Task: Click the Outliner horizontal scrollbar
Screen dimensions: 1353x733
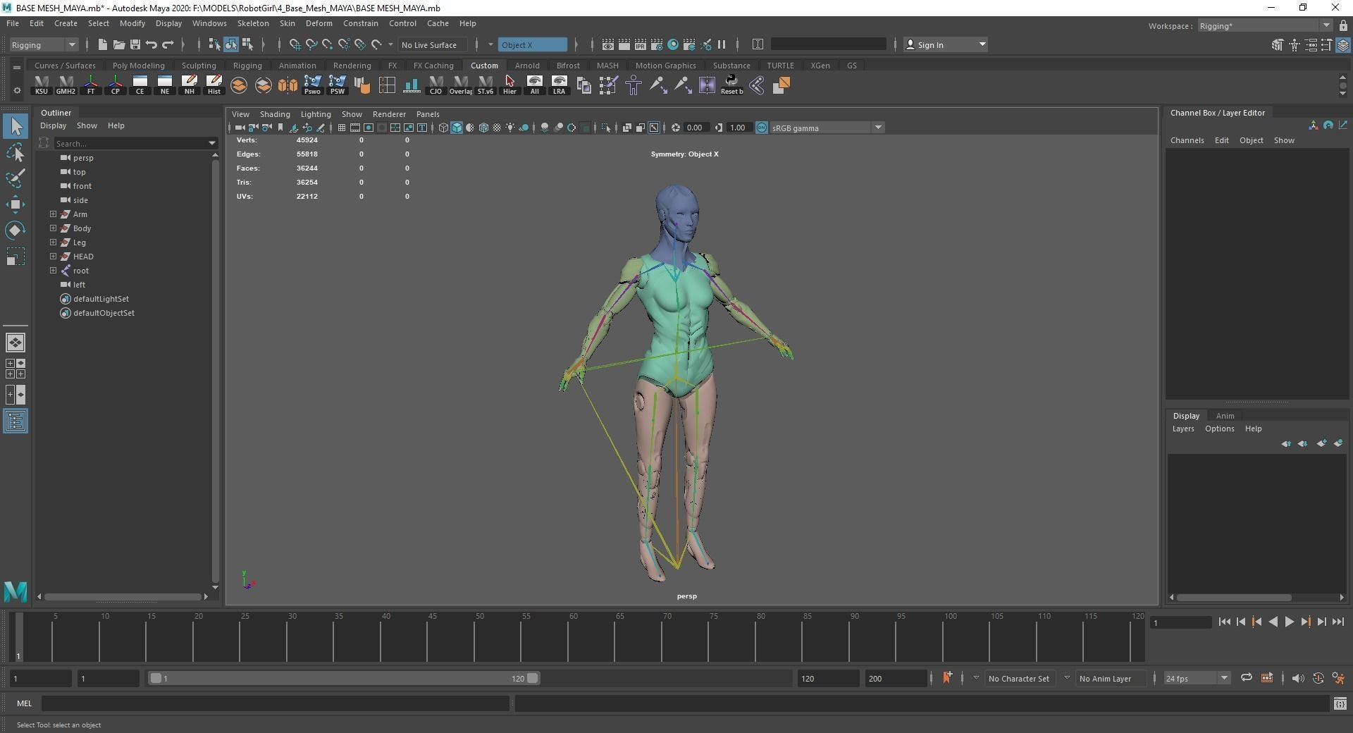Action: pos(123,596)
